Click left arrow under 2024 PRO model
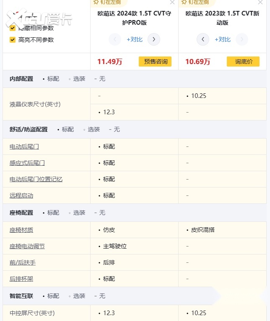This screenshot has height=321, width=270. (x=114, y=39)
